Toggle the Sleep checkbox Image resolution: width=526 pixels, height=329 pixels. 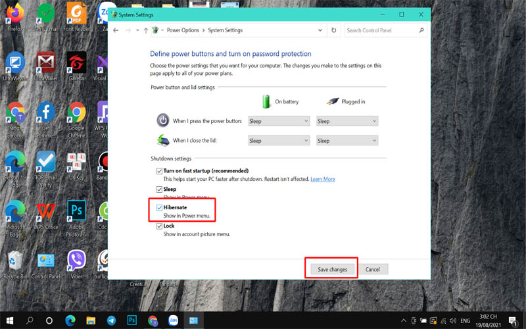point(159,190)
